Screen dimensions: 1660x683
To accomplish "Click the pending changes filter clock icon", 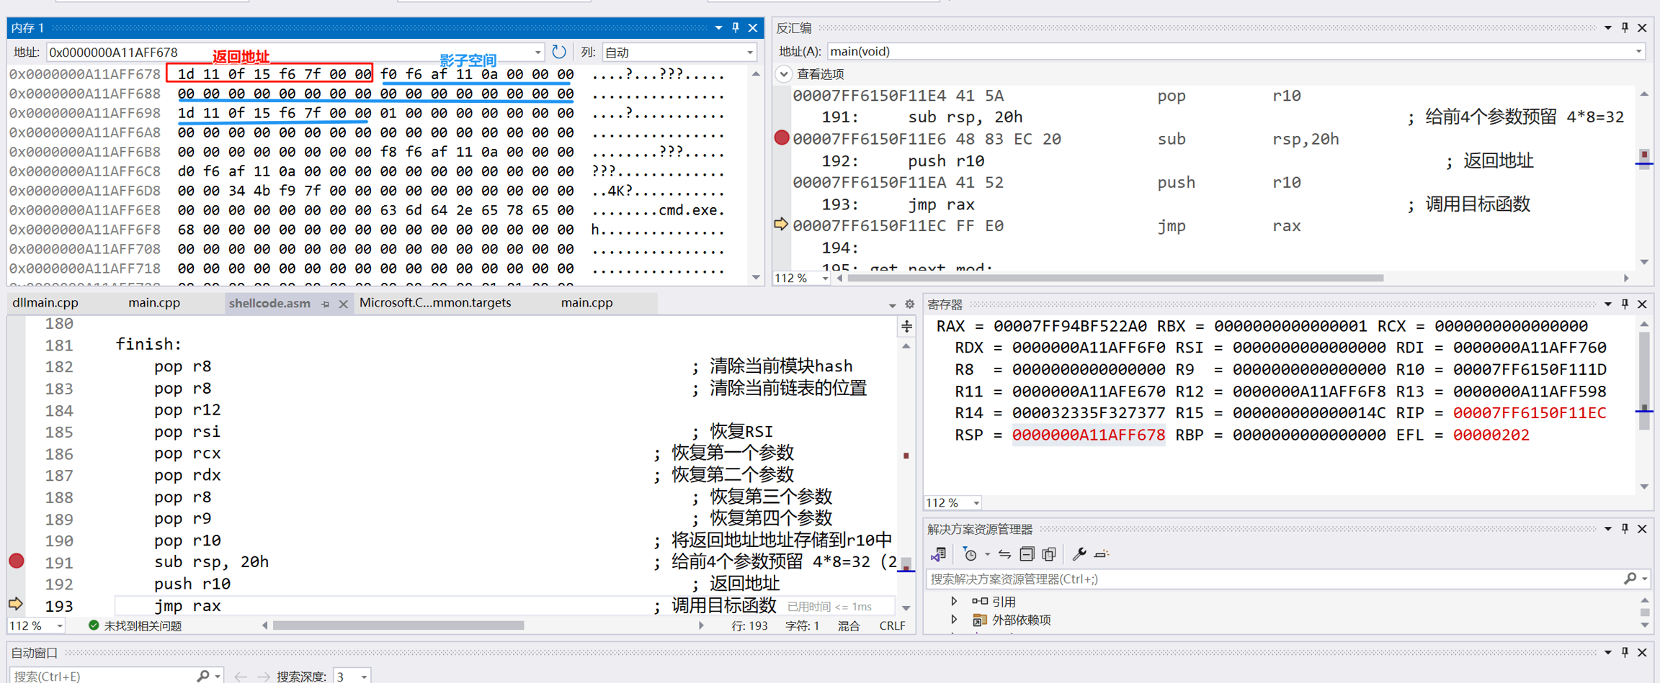I will coord(970,554).
